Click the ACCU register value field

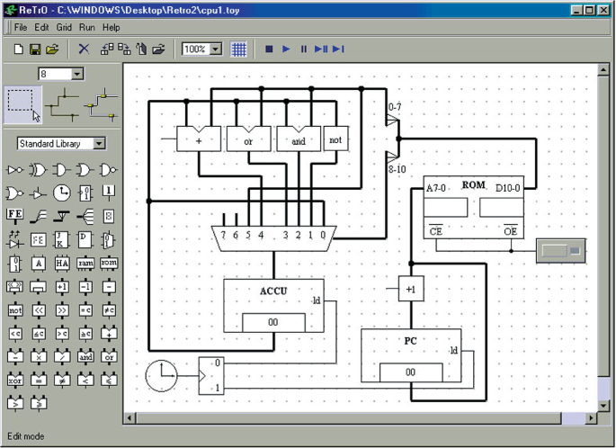272,322
